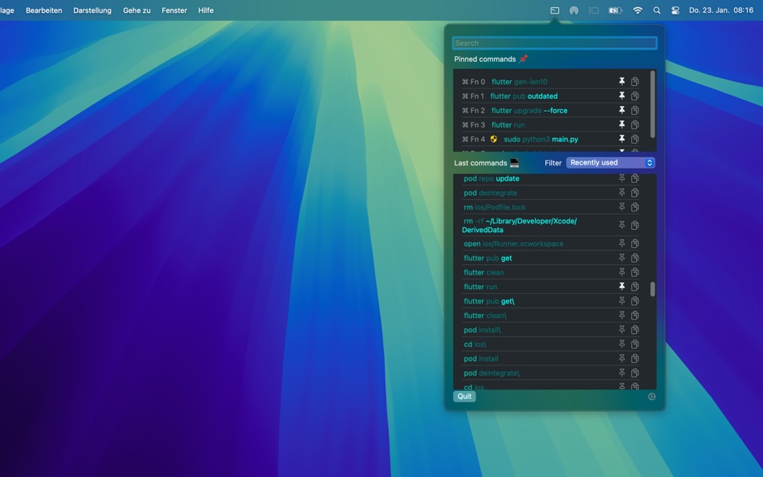This screenshot has width=763, height=477.
Task: Copy flutter run in Last commands
Action: [x=635, y=286]
